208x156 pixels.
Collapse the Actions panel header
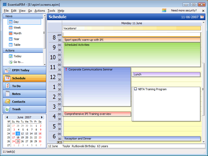tap(23, 50)
